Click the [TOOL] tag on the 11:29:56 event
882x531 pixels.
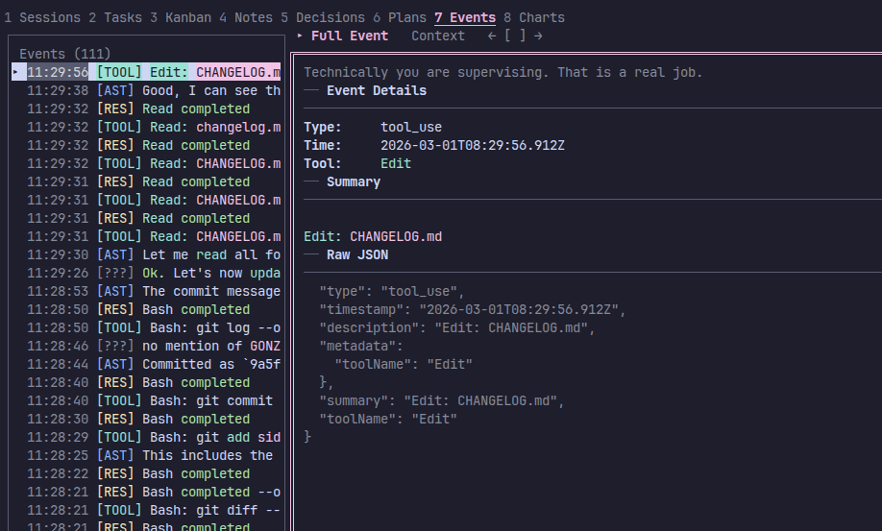(119, 72)
